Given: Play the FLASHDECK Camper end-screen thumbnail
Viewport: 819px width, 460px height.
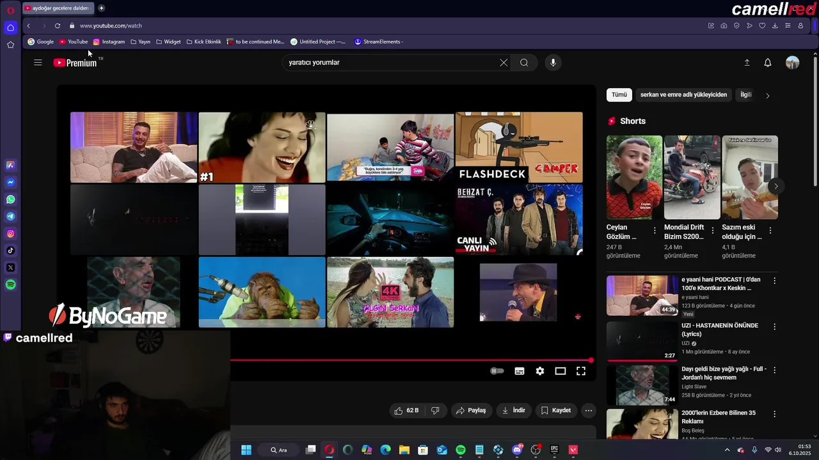Looking at the screenshot, I should point(519,147).
